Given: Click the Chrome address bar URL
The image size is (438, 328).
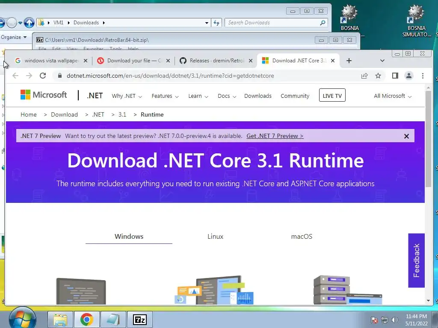Looking at the screenshot, I should (170, 76).
